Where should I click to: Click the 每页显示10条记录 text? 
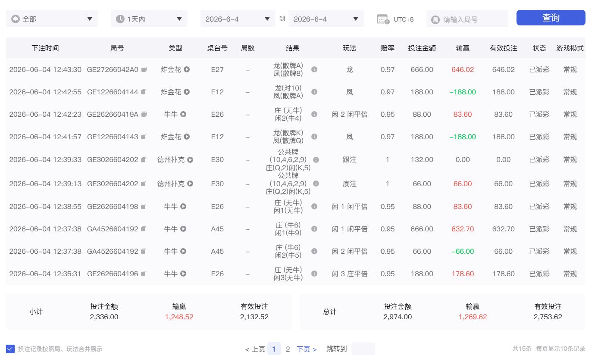pos(560,349)
